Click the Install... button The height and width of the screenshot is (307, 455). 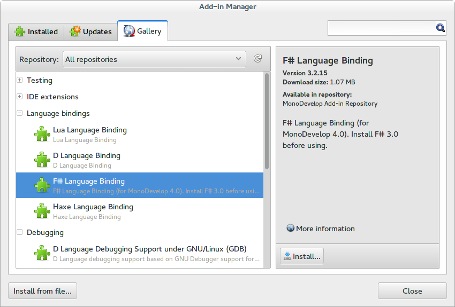point(302,256)
